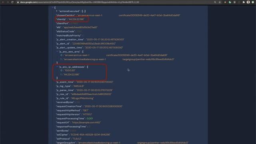Click the "sslCipher" key
Screen dimensions: 256x144
tap(62, 135)
